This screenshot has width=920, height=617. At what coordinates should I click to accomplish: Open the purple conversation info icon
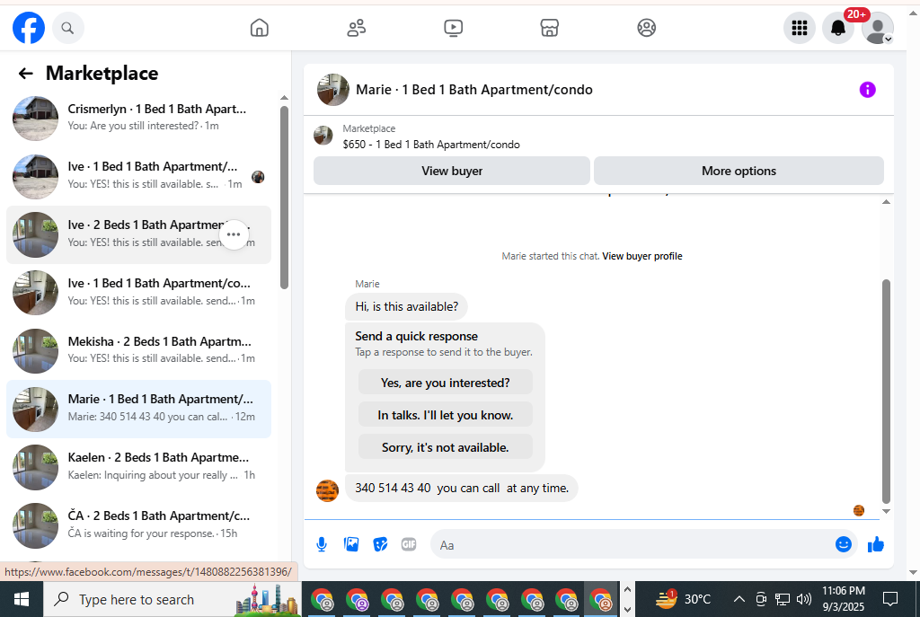pos(867,90)
